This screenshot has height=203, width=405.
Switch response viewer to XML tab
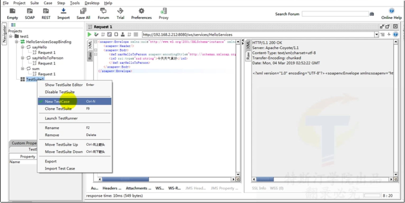tap(248, 45)
